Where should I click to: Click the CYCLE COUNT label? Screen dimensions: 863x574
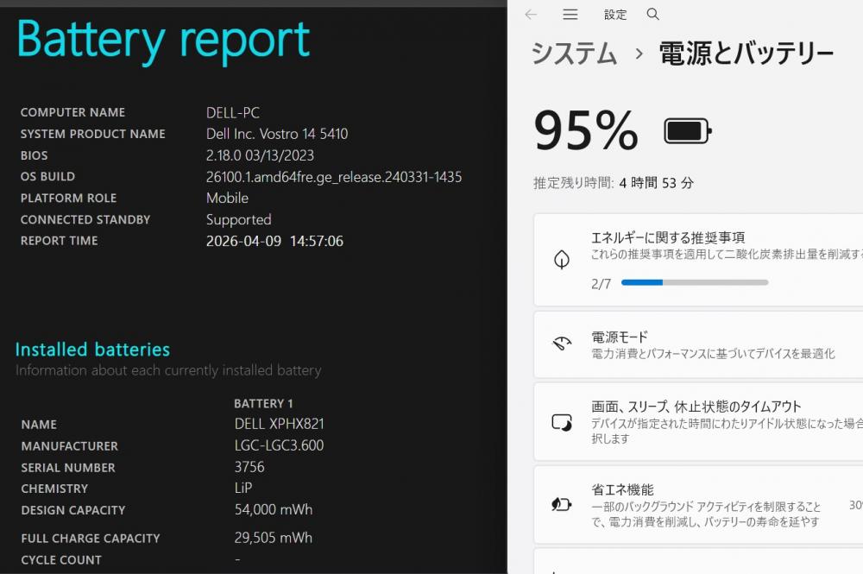pos(61,560)
